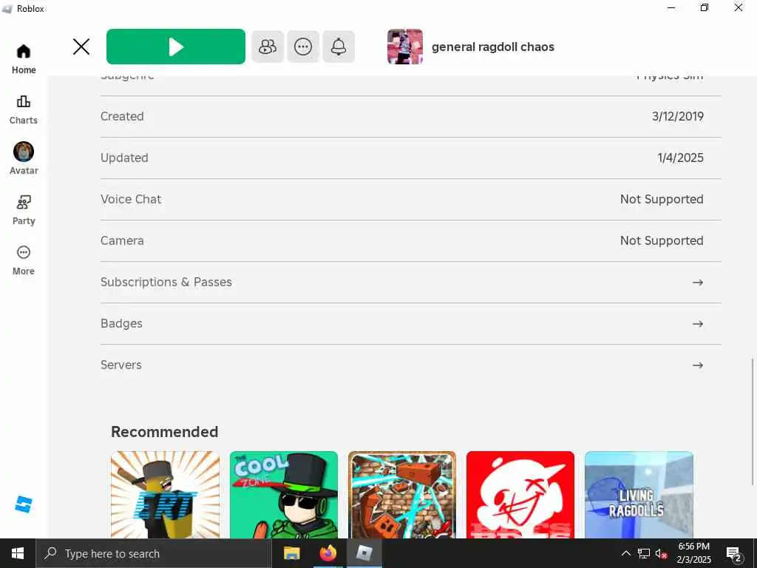Click the Recommended heading
757x568 pixels.
165,432
